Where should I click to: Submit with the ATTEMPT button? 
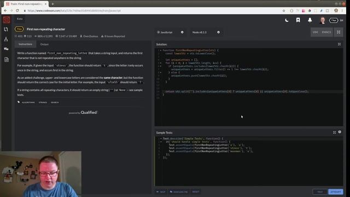point(335,192)
